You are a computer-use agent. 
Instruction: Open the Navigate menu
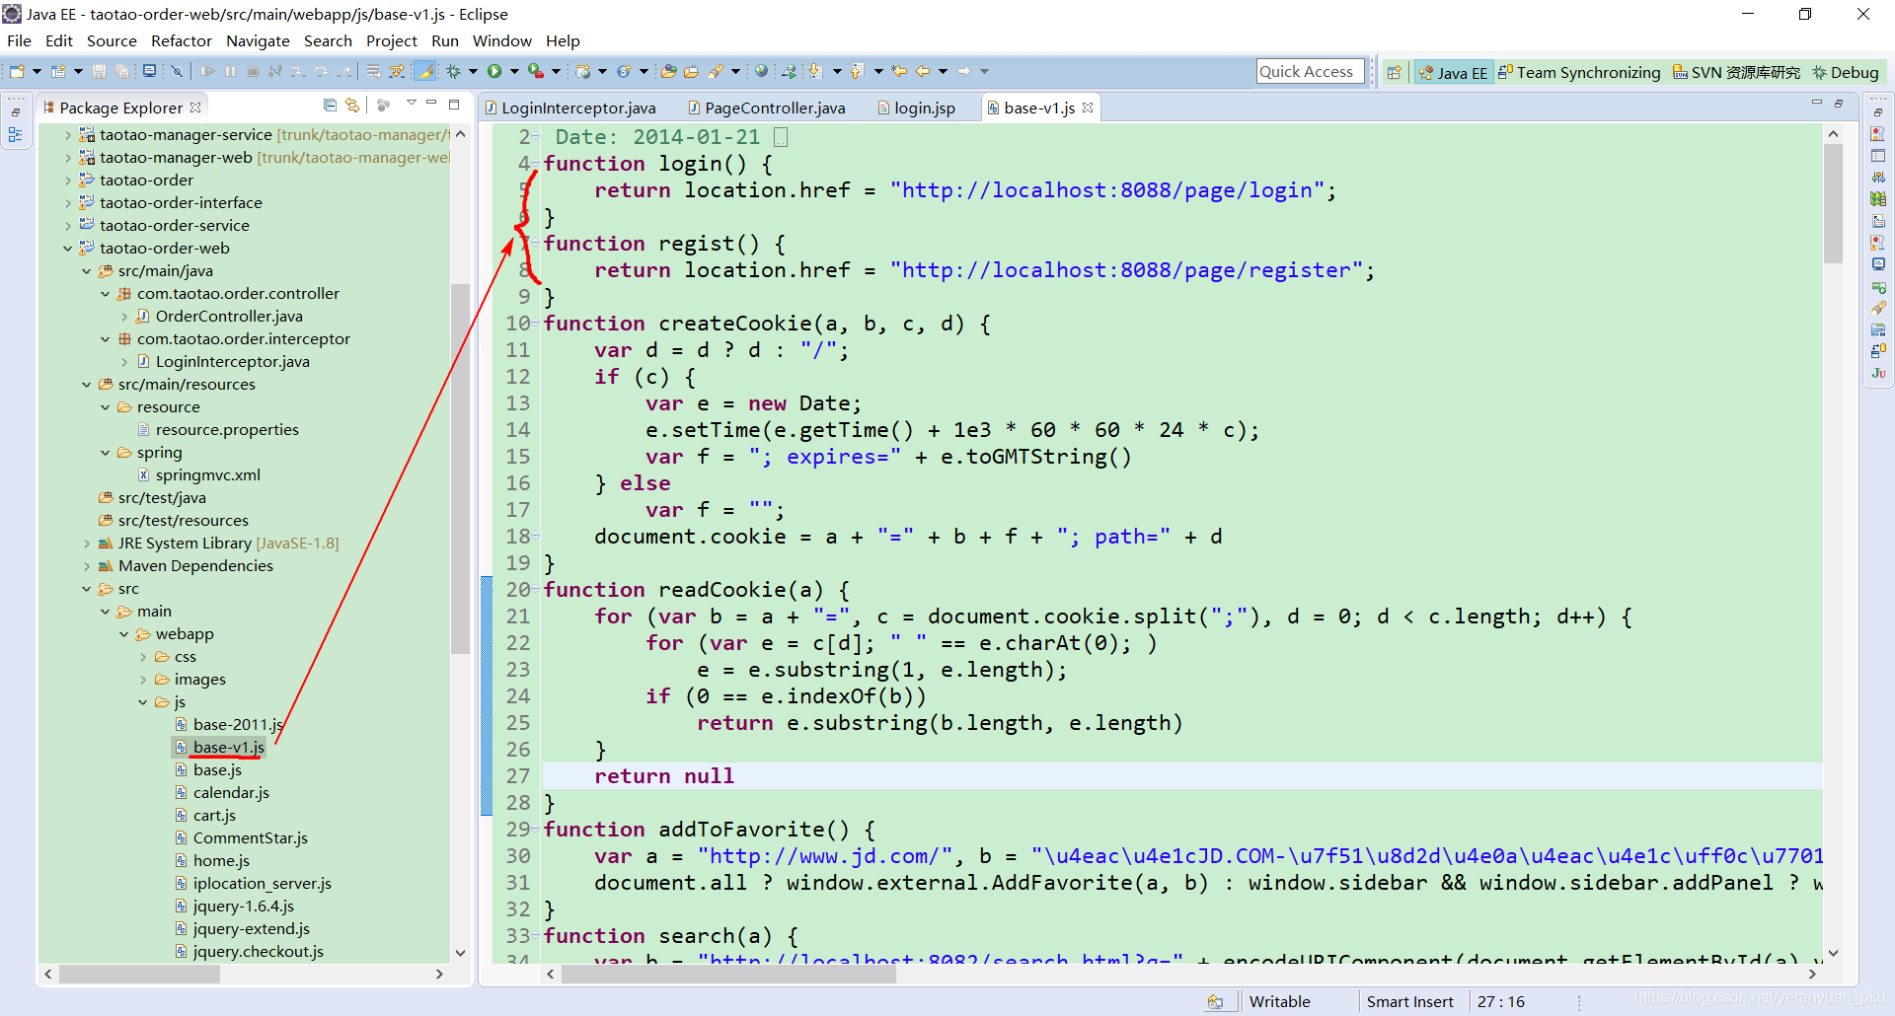click(x=258, y=40)
